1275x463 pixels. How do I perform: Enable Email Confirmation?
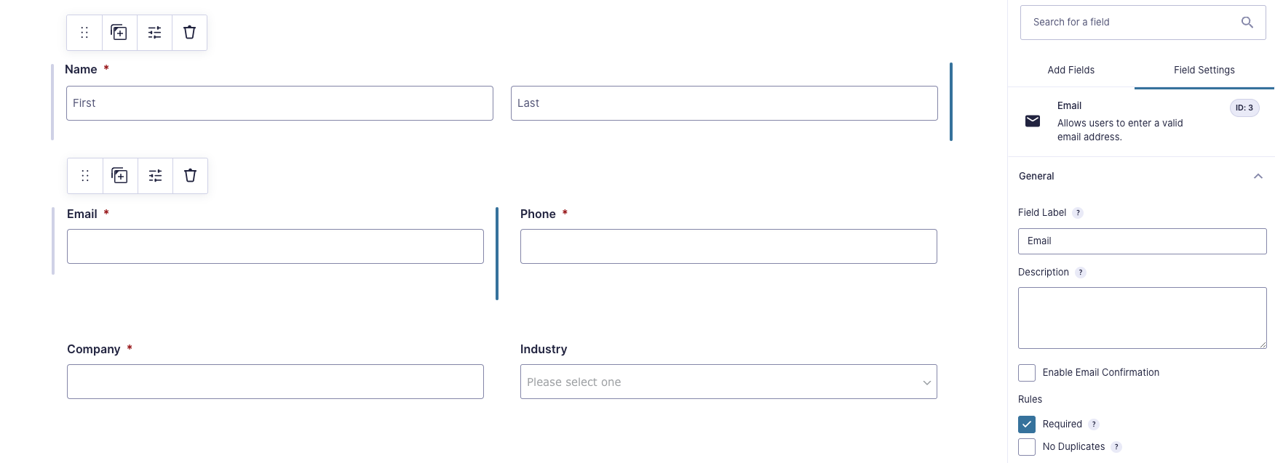pyautogui.click(x=1026, y=372)
